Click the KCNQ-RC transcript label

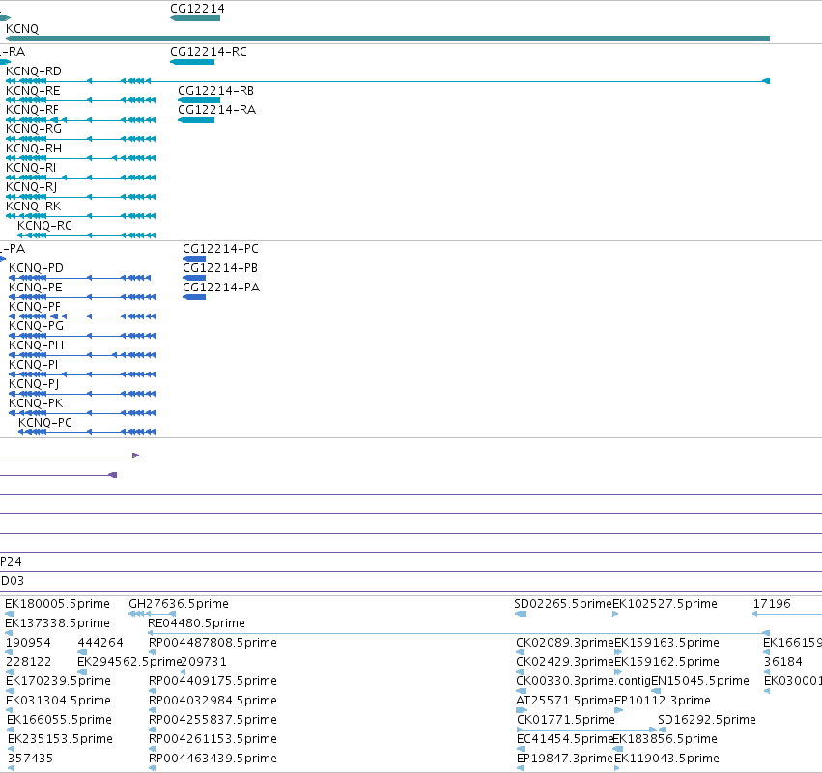point(44,226)
